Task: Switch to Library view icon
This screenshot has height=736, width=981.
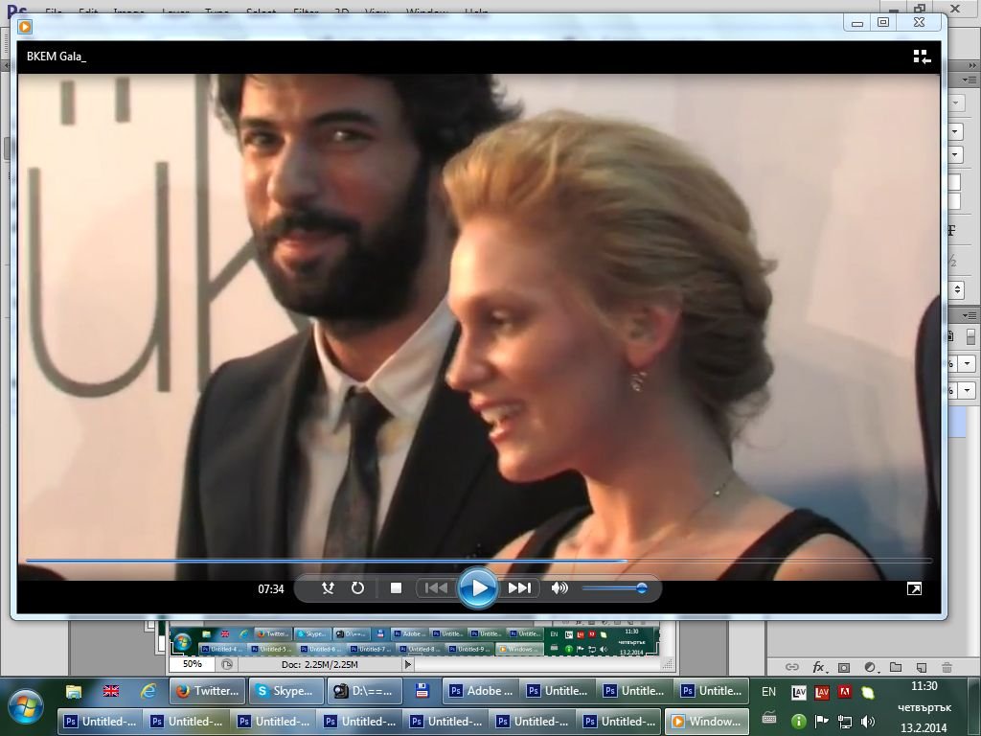Action: point(922,57)
